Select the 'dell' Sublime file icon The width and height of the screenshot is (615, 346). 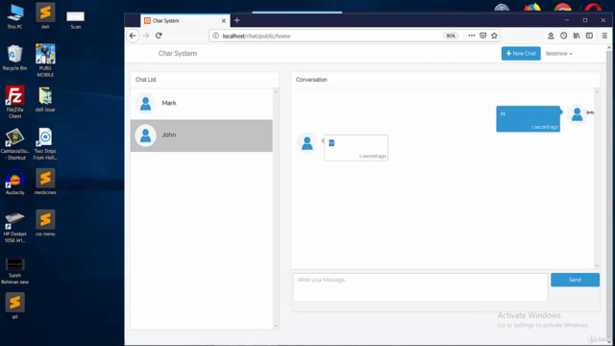point(45,16)
